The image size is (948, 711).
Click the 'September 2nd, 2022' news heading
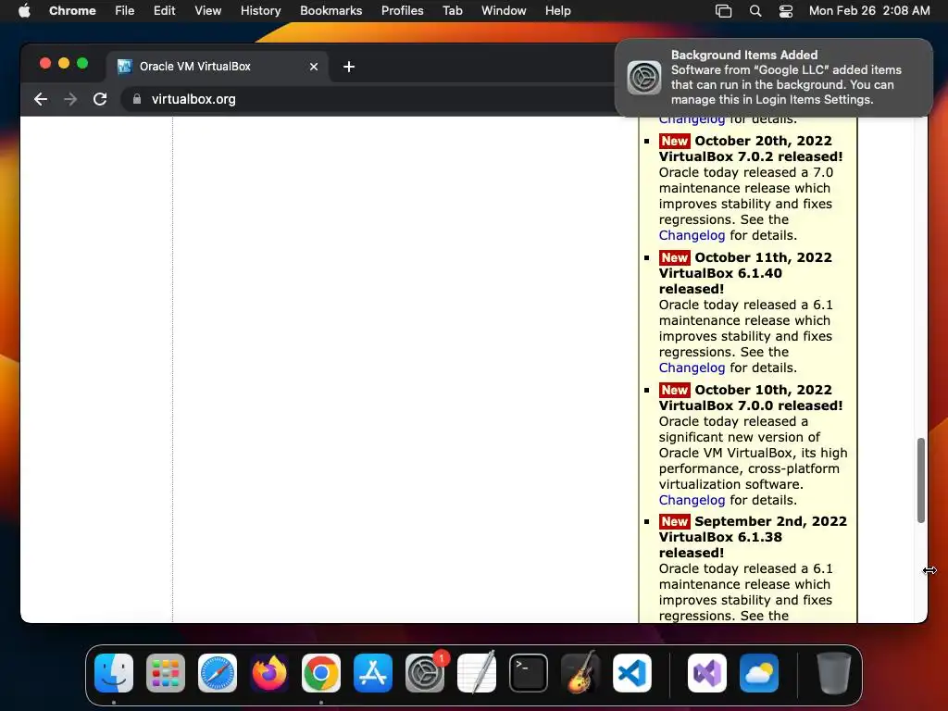tap(771, 521)
